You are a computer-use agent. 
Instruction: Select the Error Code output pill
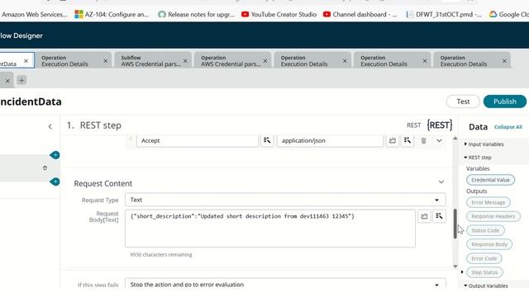pyautogui.click(x=484, y=258)
